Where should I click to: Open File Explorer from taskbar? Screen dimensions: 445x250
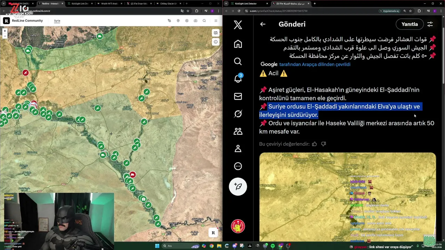coord(219,246)
